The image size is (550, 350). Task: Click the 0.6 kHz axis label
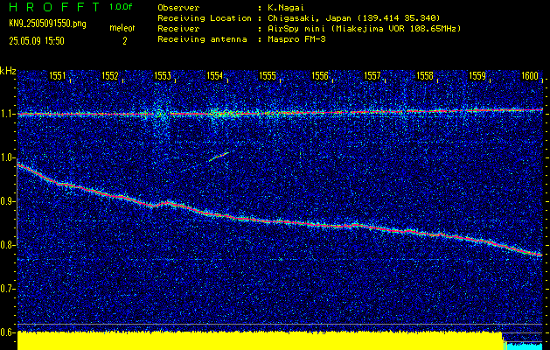point(8,332)
